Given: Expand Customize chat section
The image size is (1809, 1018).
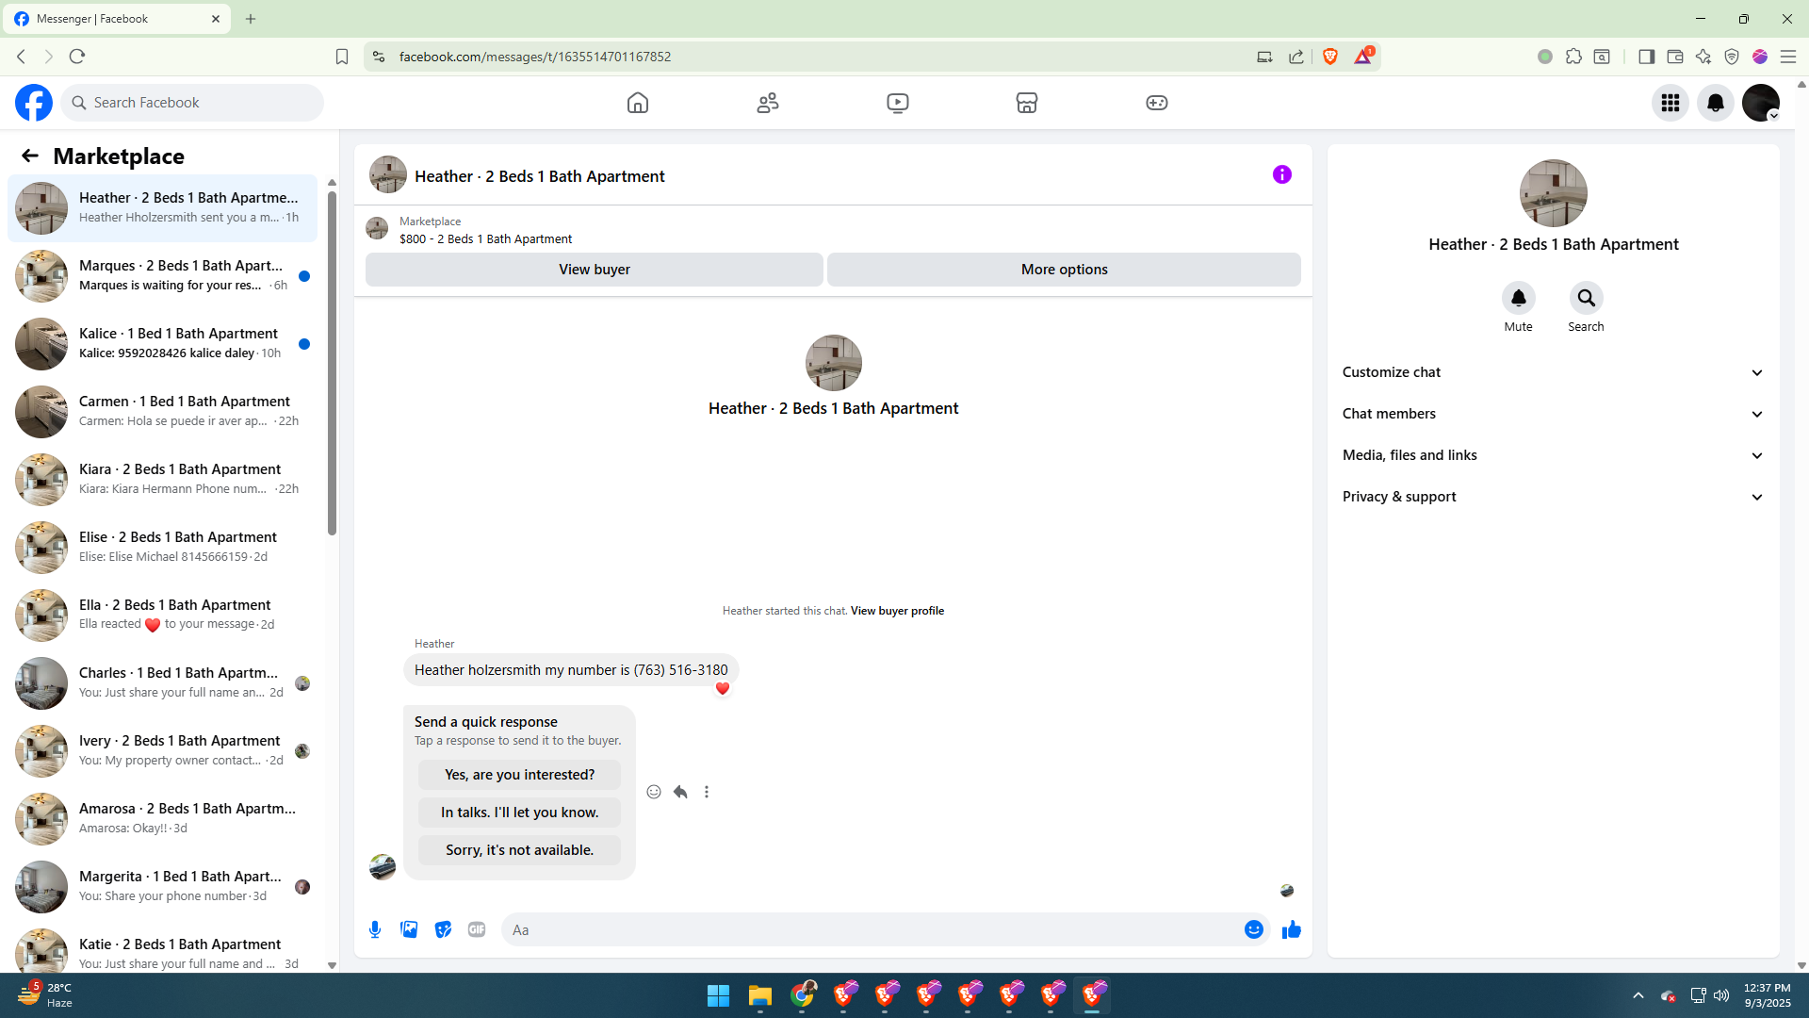Looking at the screenshot, I should (x=1553, y=372).
